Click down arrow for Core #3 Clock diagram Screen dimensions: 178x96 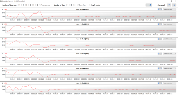tap(161, 53)
